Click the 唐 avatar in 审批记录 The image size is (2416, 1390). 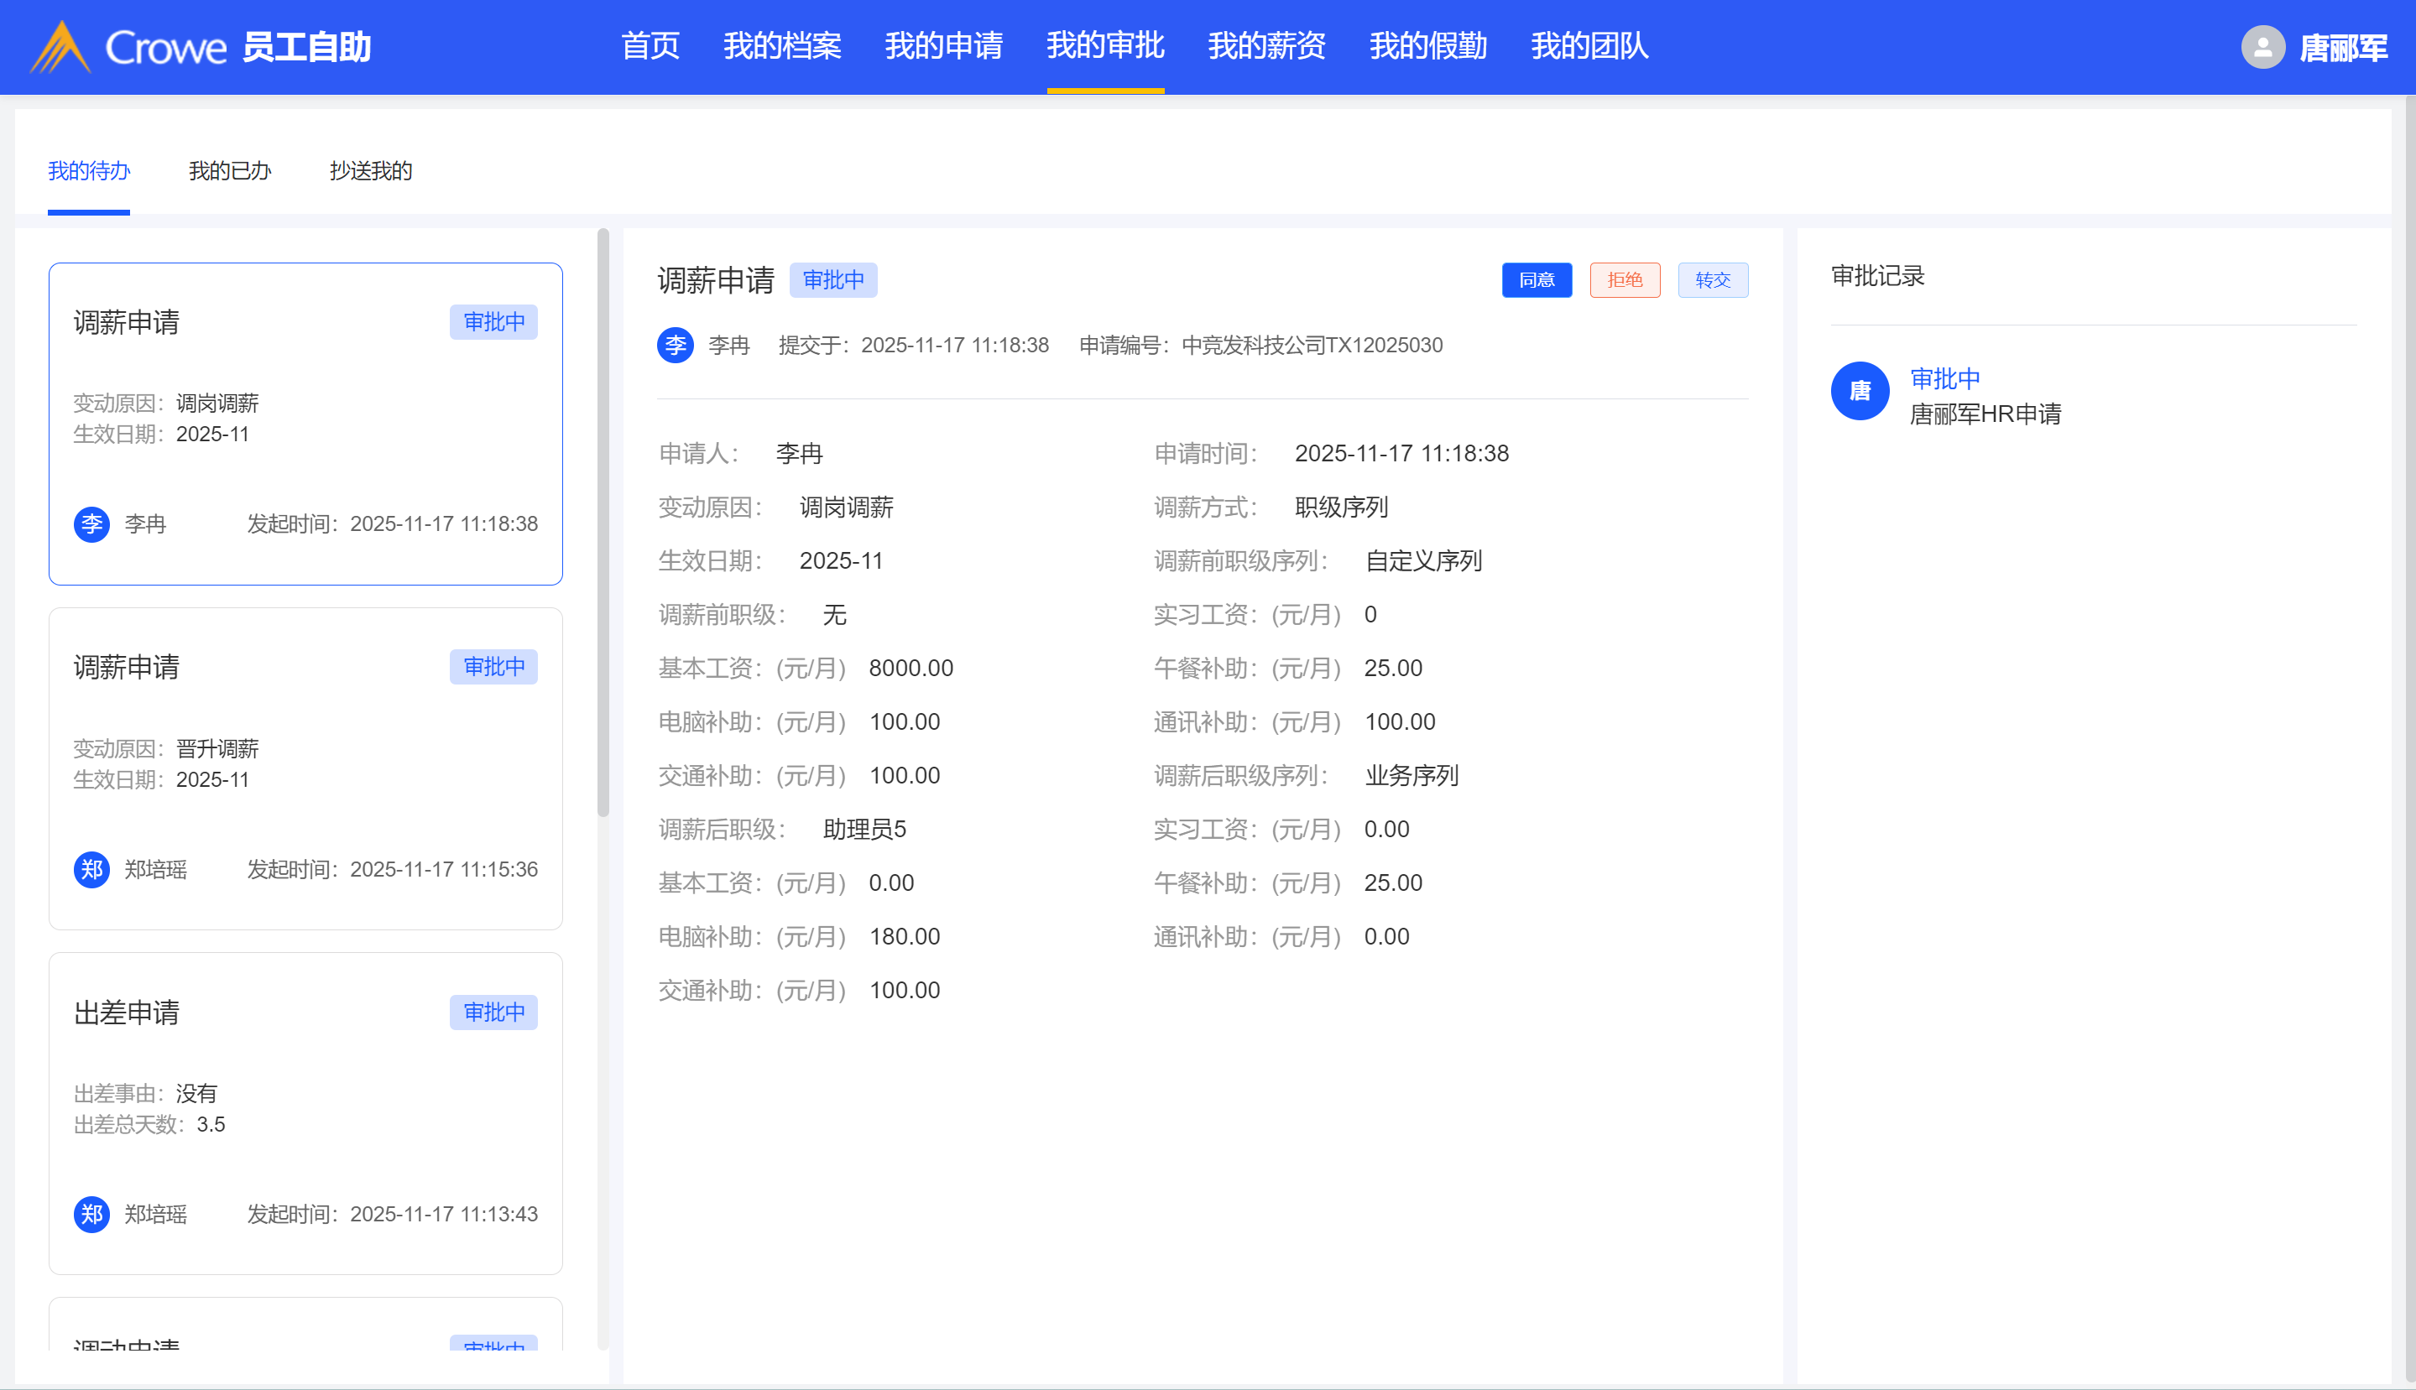[1860, 390]
